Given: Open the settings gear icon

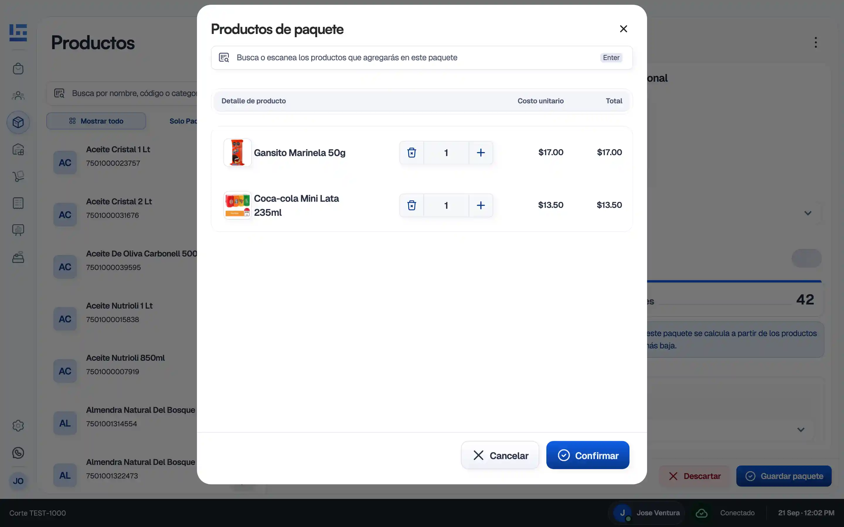Looking at the screenshot, I should pyautogui.click(x=18, y=426).
